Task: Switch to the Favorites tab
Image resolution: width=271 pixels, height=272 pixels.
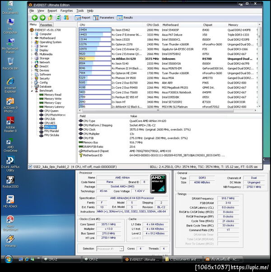Action: 46,25
